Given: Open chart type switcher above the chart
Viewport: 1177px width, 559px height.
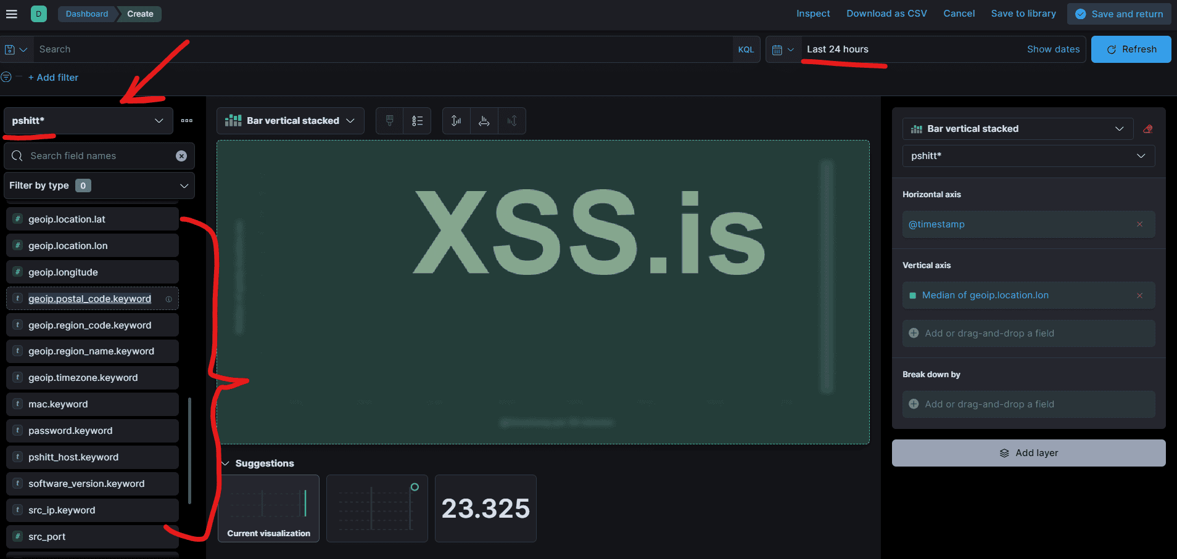Looking at the screenshot, I should [291, 121].
